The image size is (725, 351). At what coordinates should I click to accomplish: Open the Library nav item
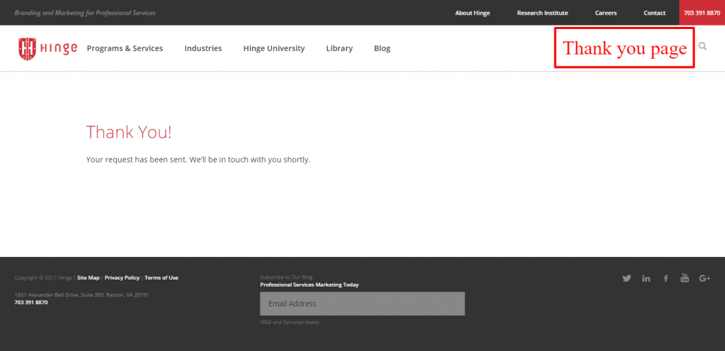(x=339, y=49)
